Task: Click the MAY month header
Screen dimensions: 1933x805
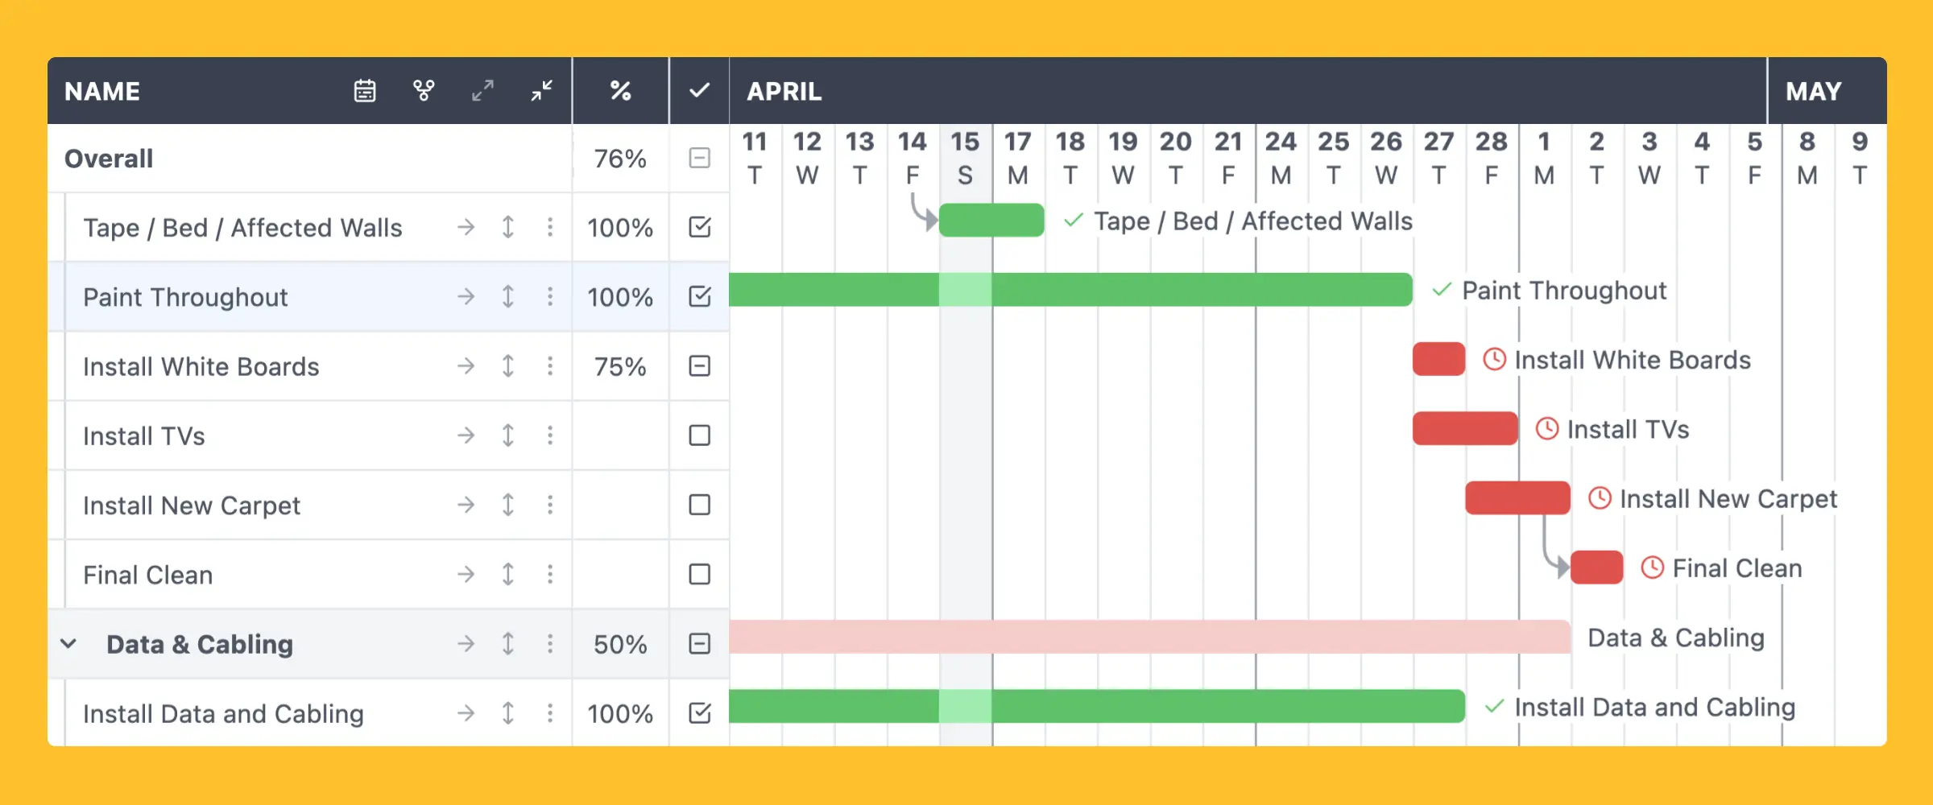Action: click(1814, 91)
